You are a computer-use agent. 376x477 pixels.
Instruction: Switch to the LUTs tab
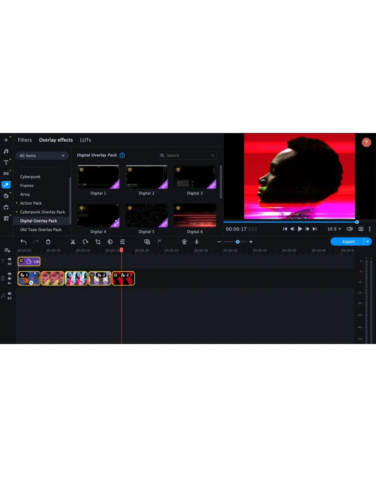(86, 140)
